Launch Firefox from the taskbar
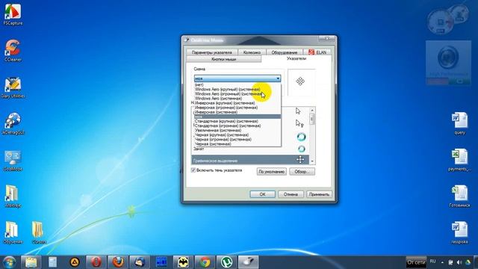 [x=118, y=262]
